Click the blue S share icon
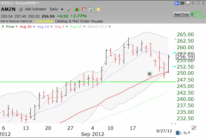The width and height of the screenshot is (206, 138). (177, 3)
